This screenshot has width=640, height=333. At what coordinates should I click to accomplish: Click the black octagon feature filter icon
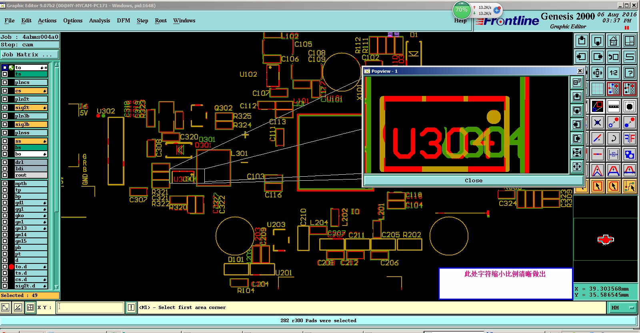[630, 106]
